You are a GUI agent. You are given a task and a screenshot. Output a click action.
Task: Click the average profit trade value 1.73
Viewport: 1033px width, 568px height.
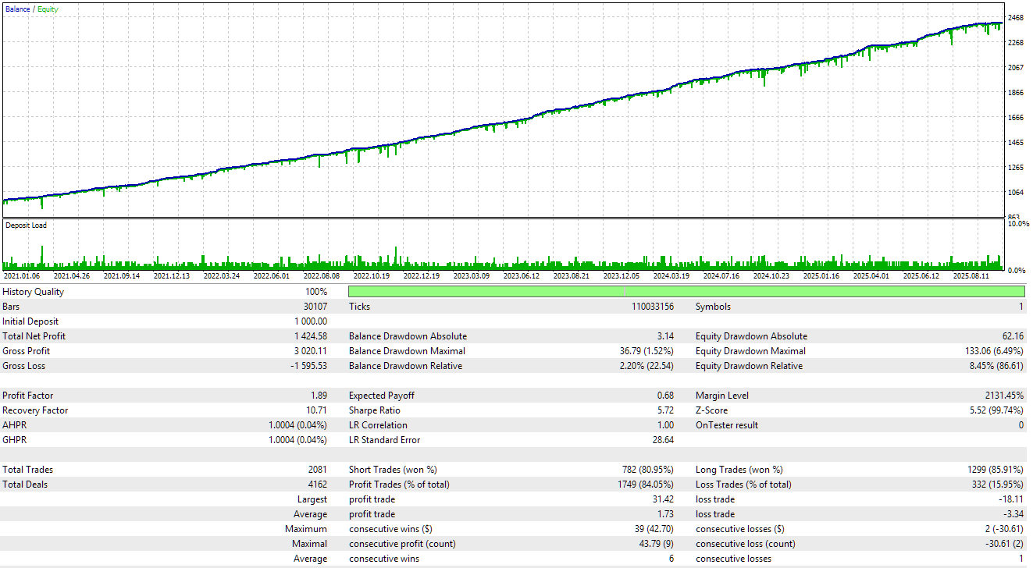pos(665,514)
